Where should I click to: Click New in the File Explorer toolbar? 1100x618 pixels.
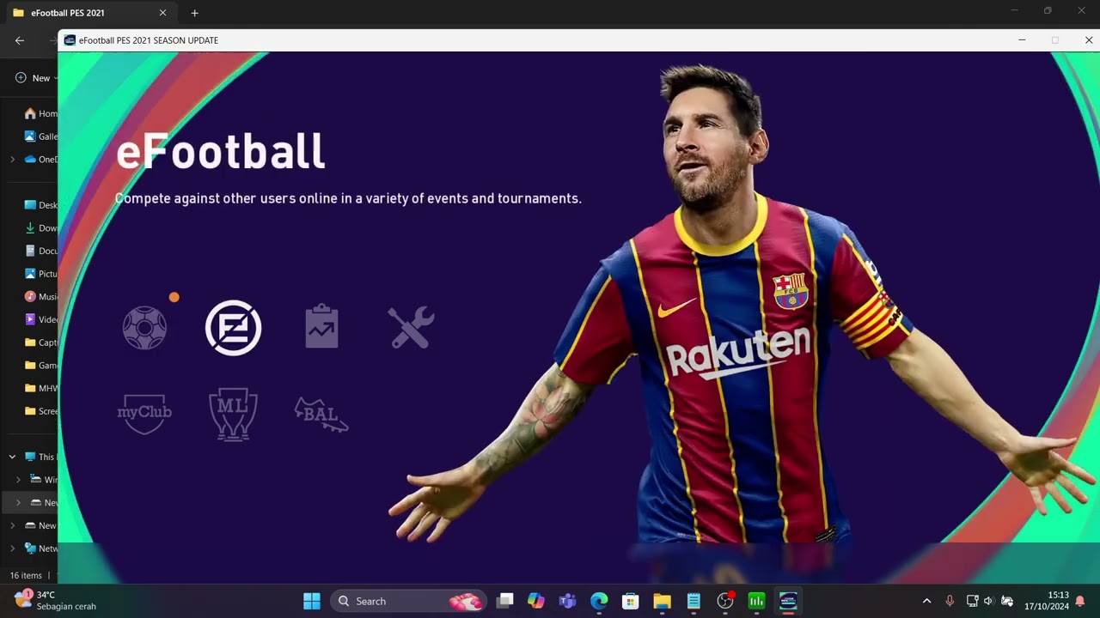click(x=35, y=78)
